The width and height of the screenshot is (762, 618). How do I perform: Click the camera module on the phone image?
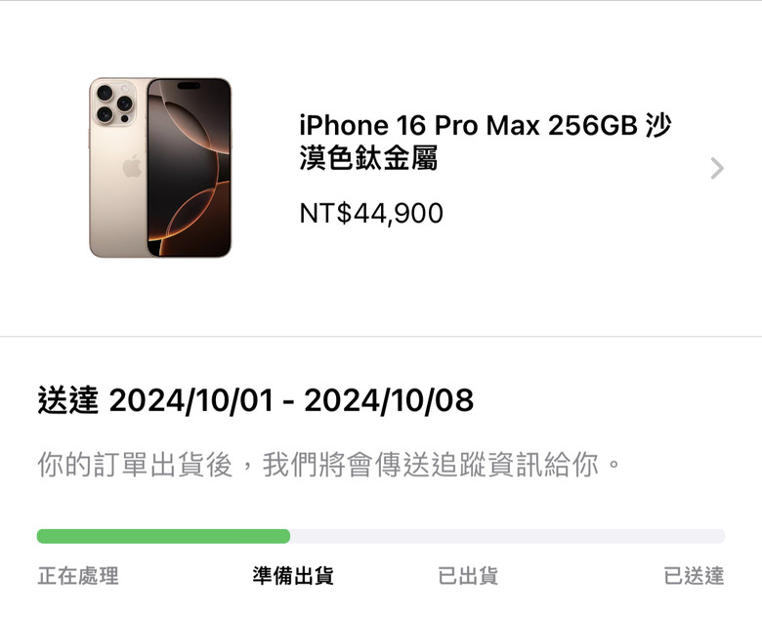point(115,104)
